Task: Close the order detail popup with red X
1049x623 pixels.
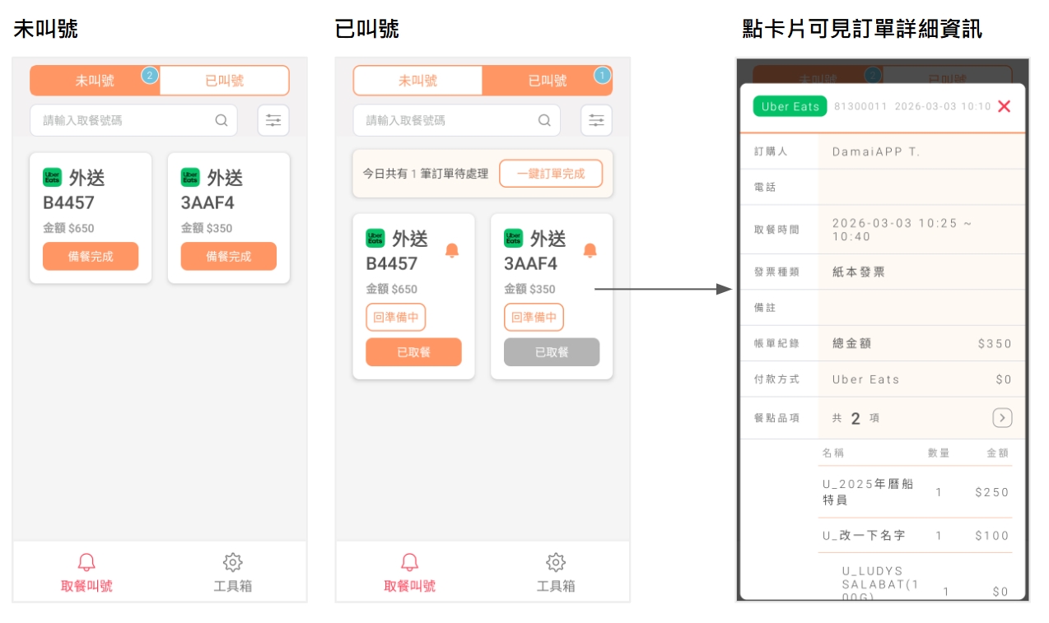Action: [1004, 106]
